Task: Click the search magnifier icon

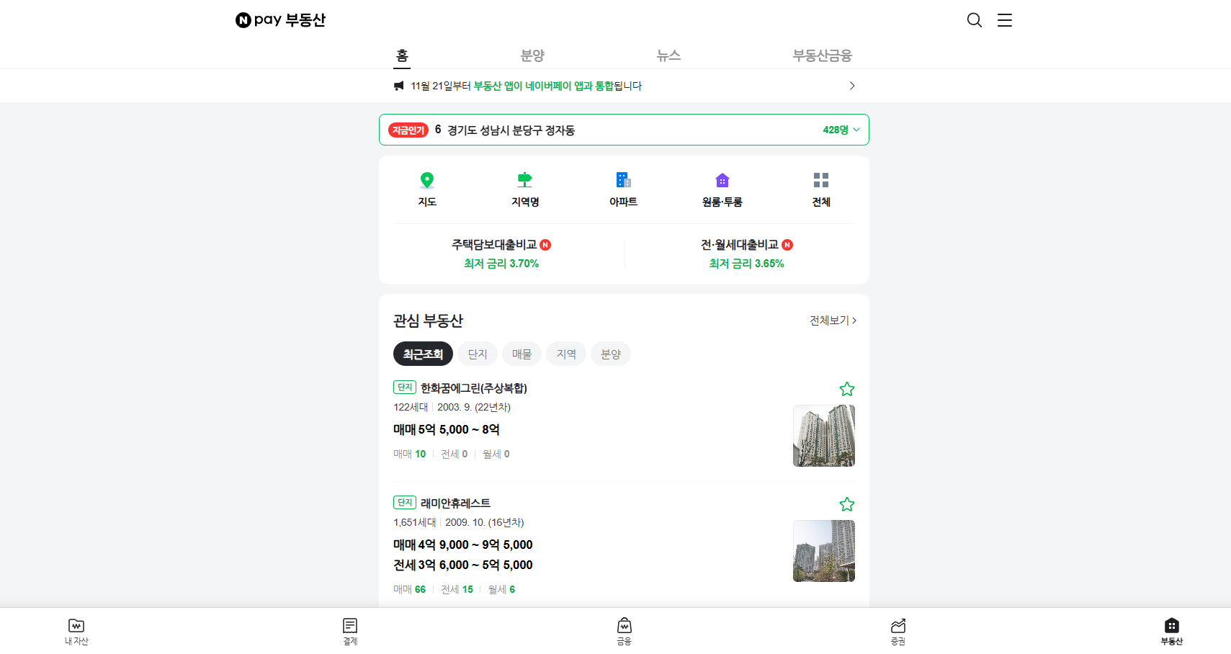Action: [974, 20]
